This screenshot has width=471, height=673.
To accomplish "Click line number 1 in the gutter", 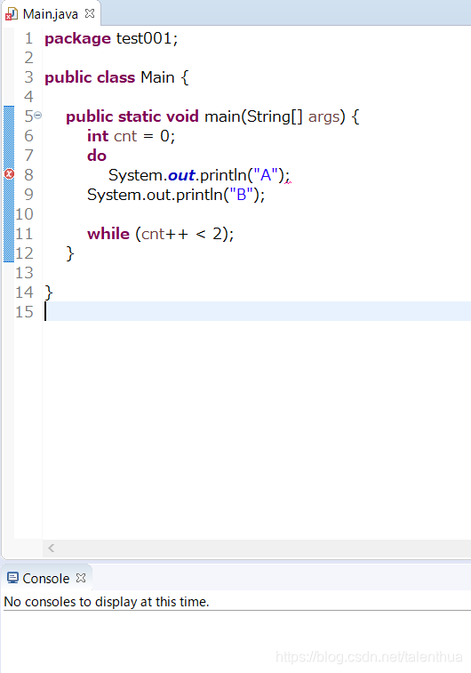I will click(28, 38).
